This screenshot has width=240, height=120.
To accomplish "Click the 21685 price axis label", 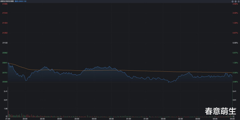I will click(x=5, y=4).
